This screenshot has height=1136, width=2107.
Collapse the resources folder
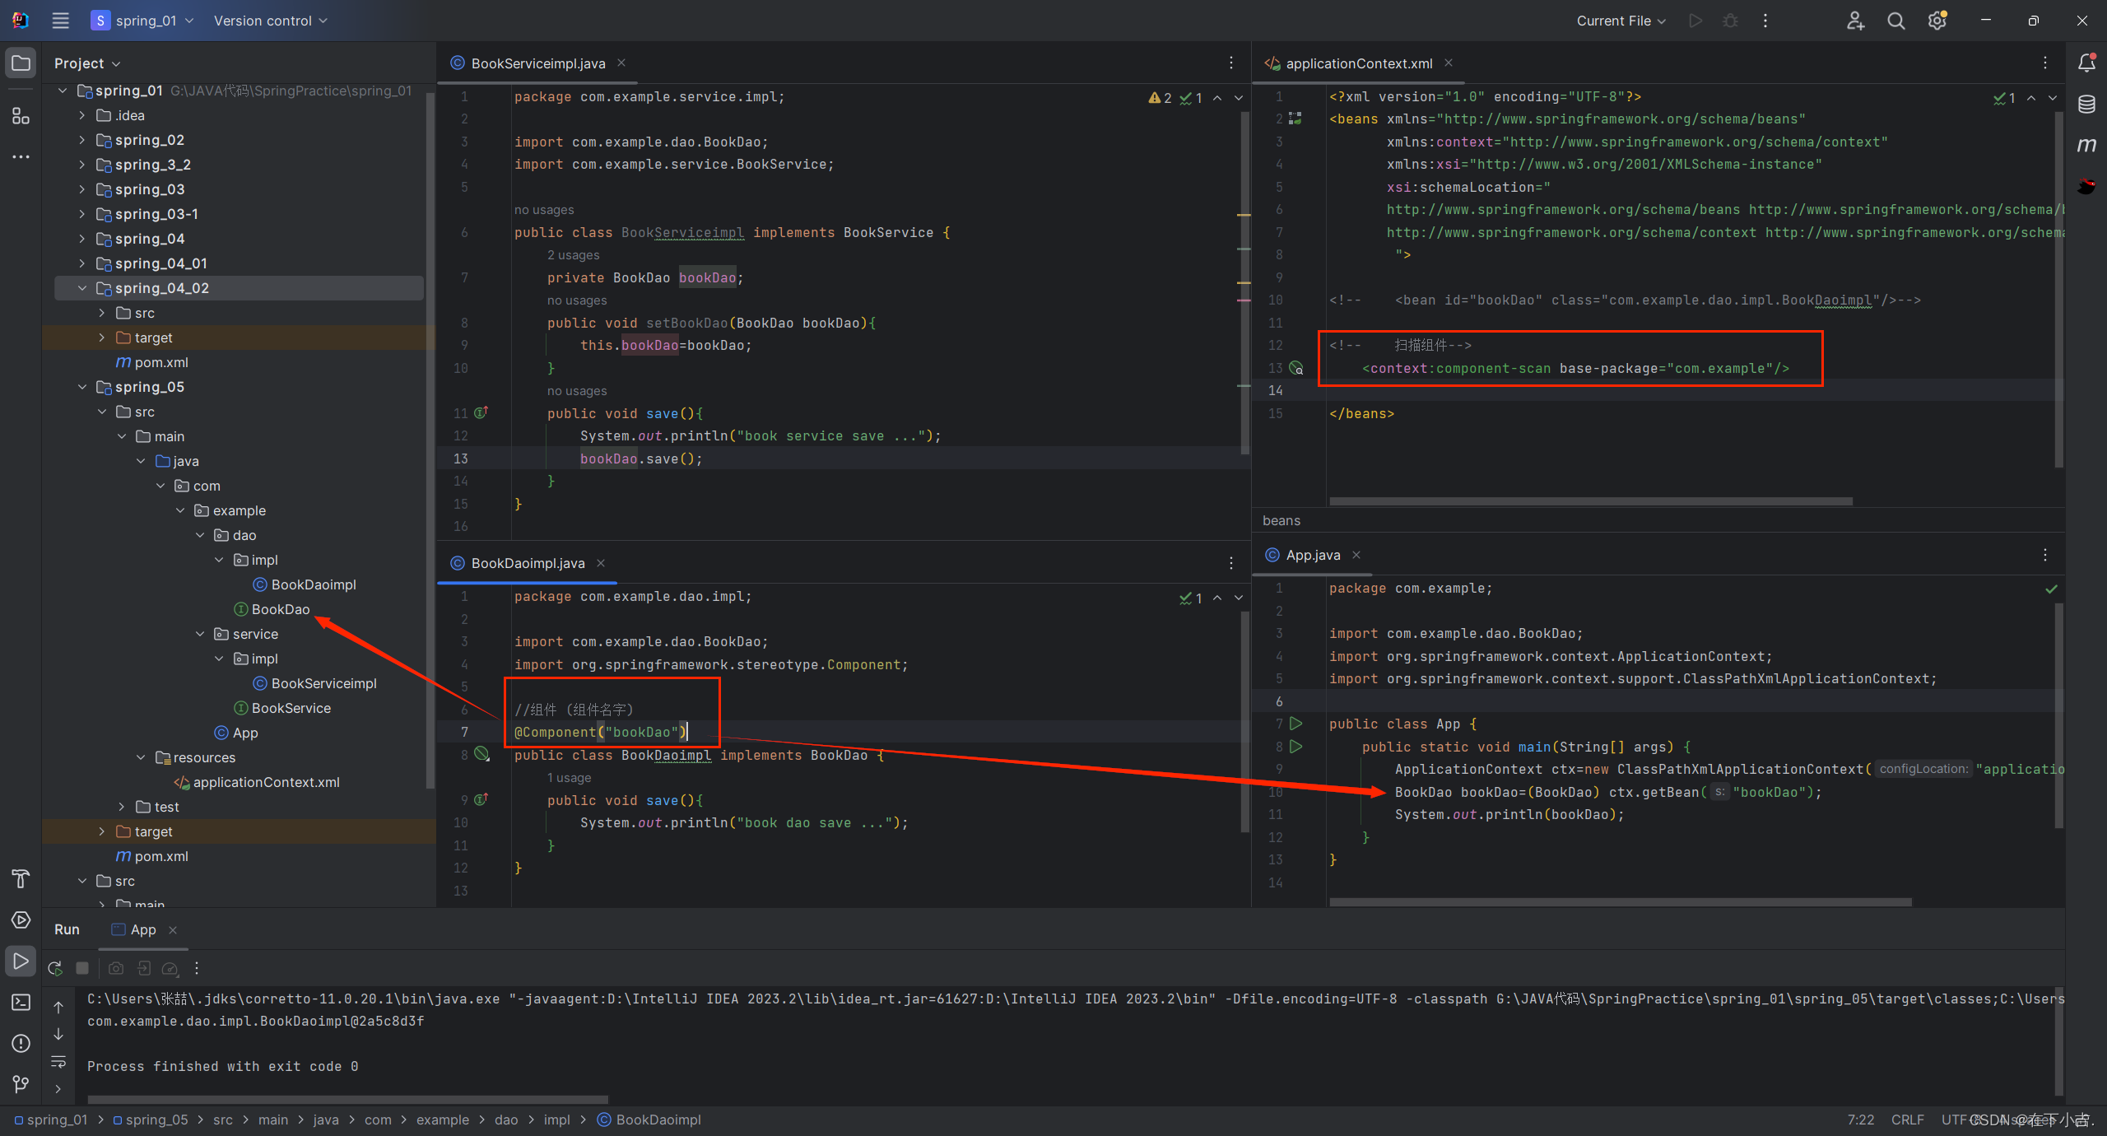[141, 757]
